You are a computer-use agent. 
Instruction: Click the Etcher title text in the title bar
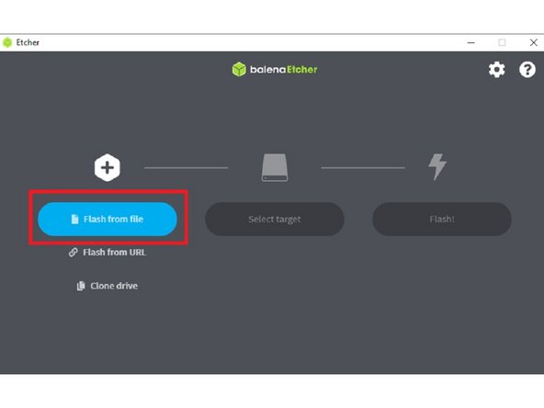(28, 42)
